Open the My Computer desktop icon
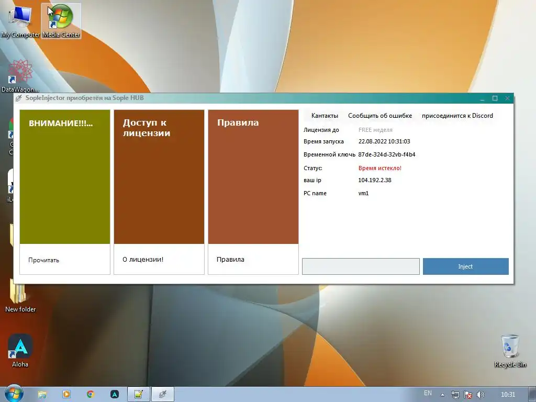 [x=20, y=21]
